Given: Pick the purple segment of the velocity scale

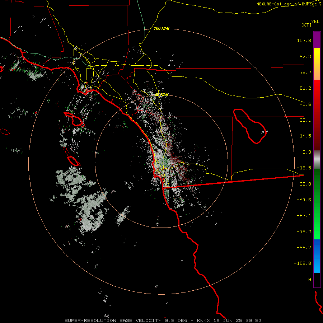Looking at the screenshot, I should [x=317, y=40].
